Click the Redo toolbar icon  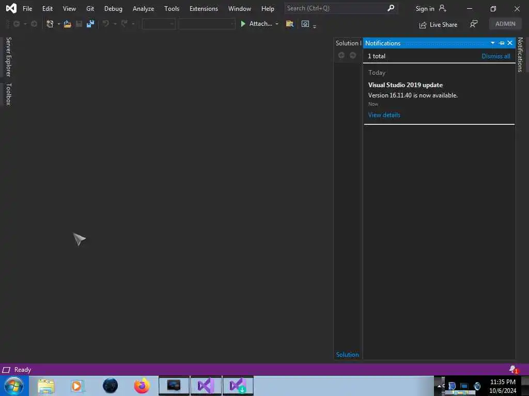[x=124, y=24]
